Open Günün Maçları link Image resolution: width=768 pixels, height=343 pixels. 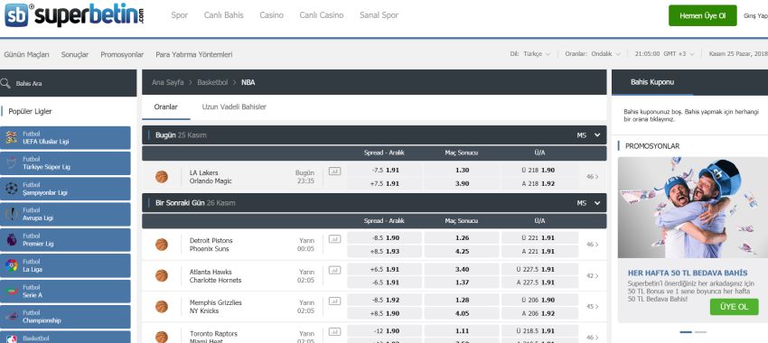tap(26, 54)
